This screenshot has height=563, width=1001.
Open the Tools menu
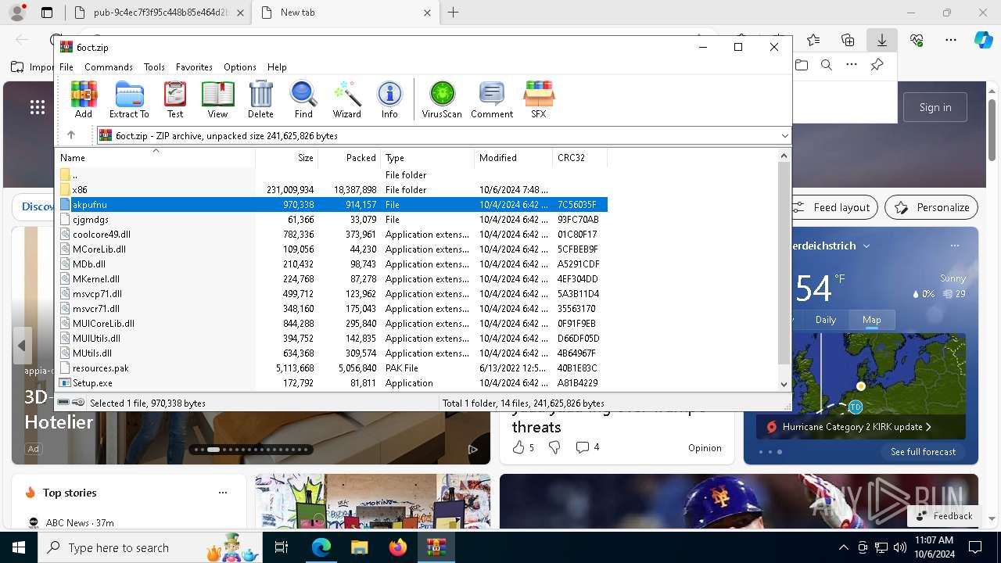(154, 67)
